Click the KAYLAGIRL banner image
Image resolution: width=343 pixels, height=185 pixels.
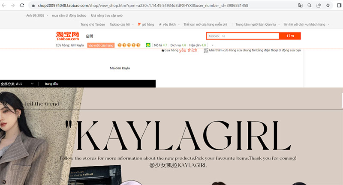tap(171, 136)
